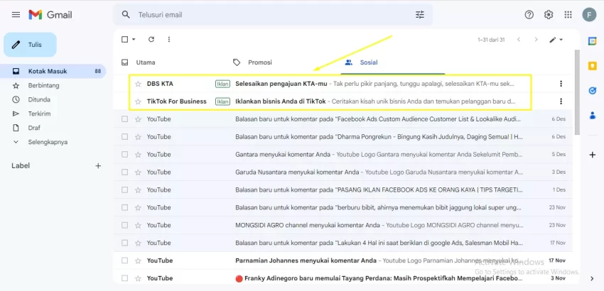Tick checkbox for berburu bibit email
This screenshot has height=291, width=604.
124,207
